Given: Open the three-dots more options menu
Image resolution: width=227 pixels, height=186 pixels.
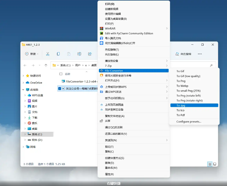Looking at the screenshot, I should tap(200, 54).
